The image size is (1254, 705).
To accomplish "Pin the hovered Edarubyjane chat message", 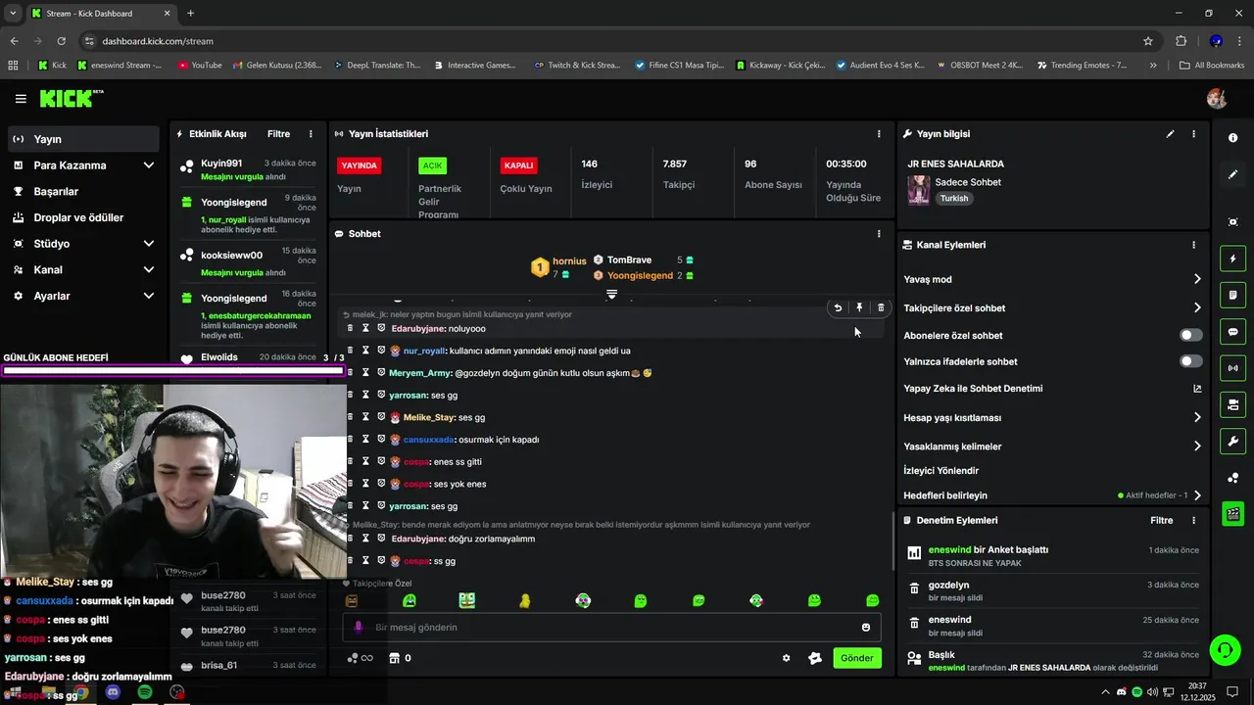I will coord(859,307).
